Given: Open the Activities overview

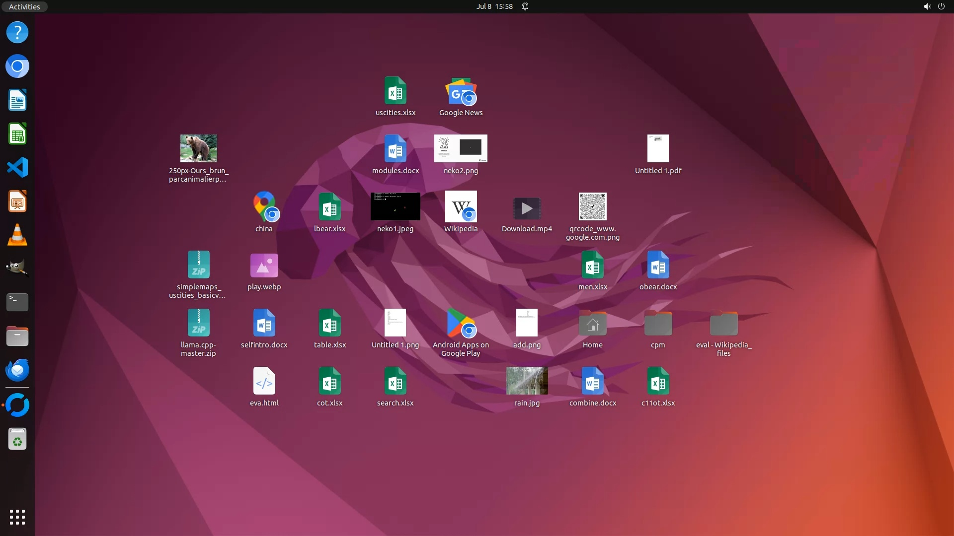Looking at the screenshot, I should tap(24, 6).
